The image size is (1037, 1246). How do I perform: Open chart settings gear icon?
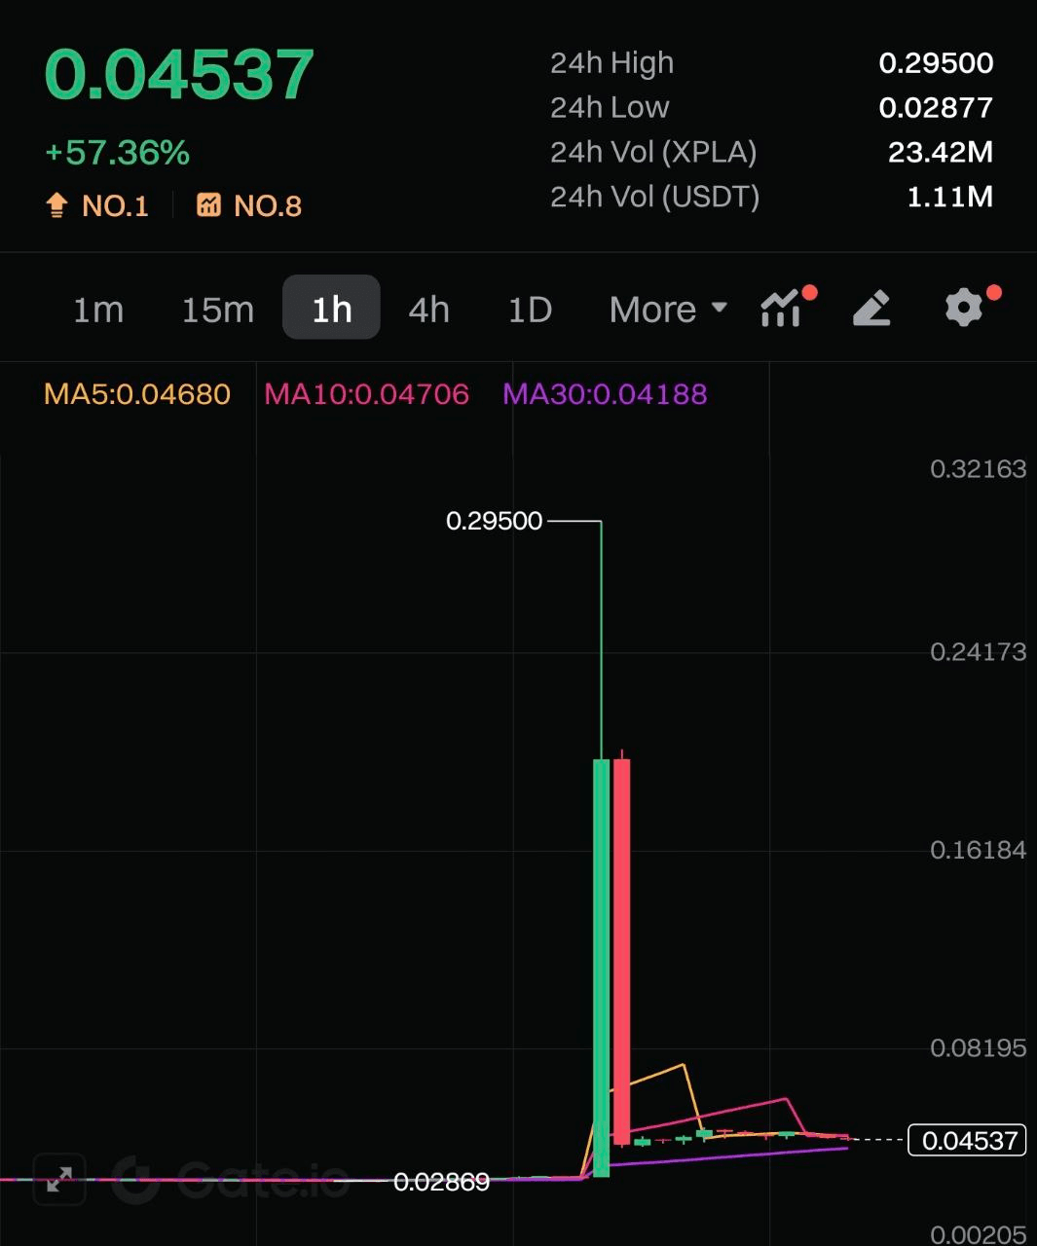(x=964, y=308)
